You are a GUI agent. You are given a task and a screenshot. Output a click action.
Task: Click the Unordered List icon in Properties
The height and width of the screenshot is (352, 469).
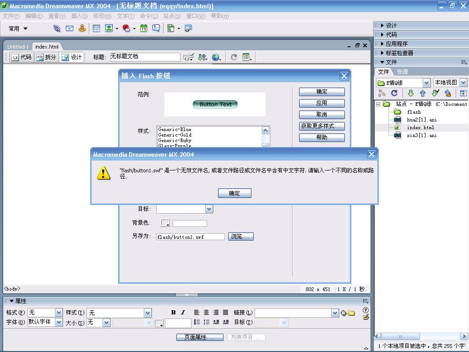point(196,322)
